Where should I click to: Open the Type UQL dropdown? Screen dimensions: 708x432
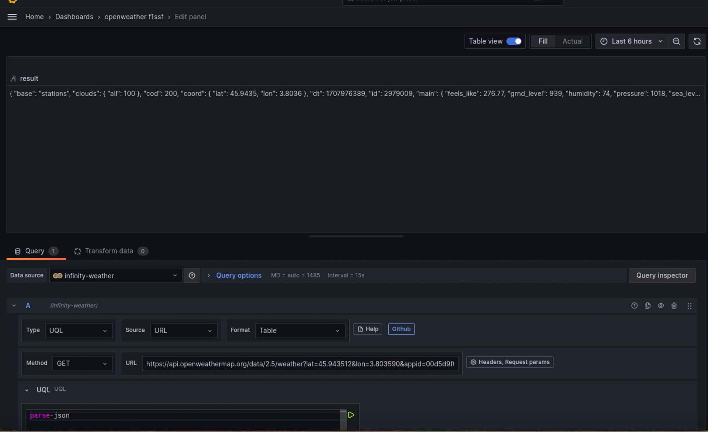pos(78,331)
